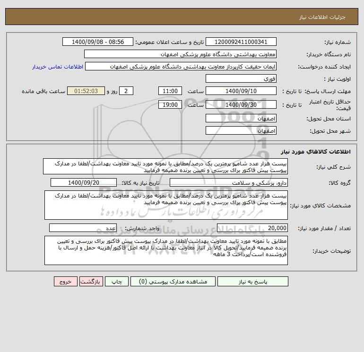Click the شرح کلی نیاز label

click(x=334, y=167)
